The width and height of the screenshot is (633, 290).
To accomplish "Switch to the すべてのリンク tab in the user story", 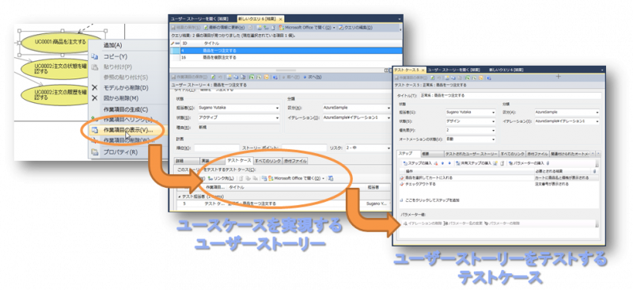I will (267, 161).
